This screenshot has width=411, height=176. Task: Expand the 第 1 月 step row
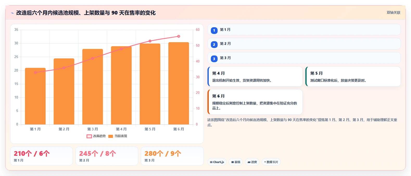click(x=304, y=30)
